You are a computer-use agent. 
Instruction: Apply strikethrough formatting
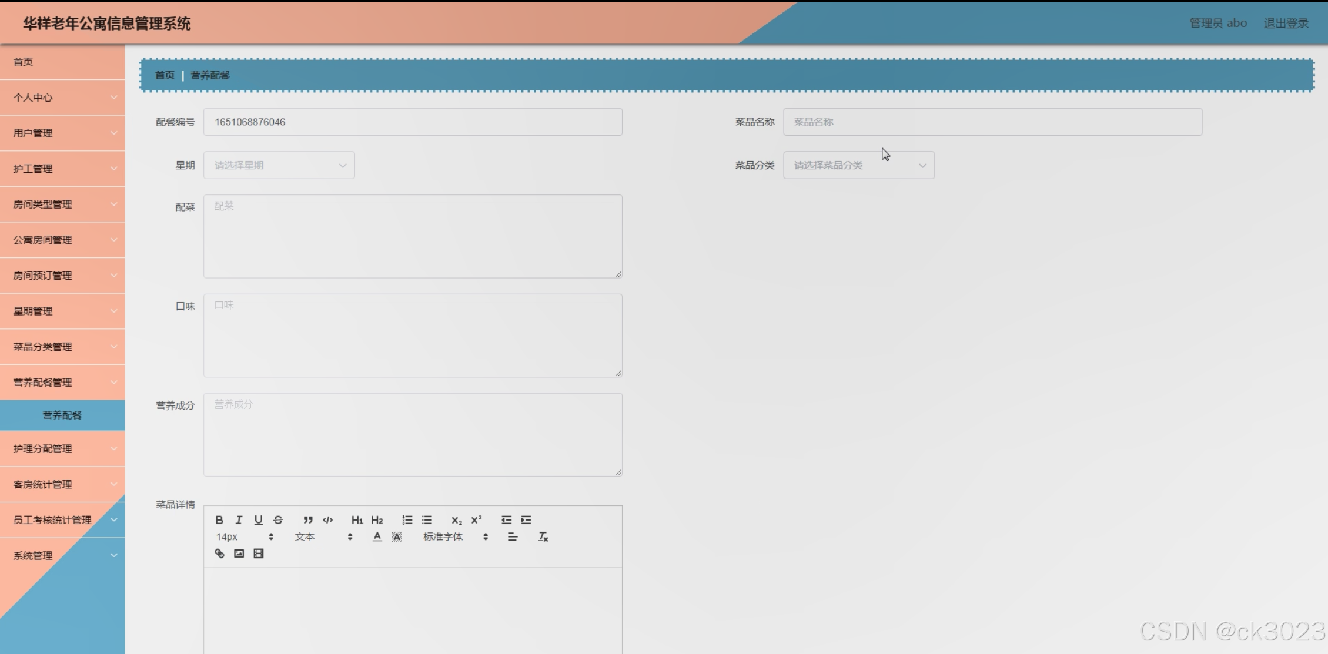tap(278, 520)
